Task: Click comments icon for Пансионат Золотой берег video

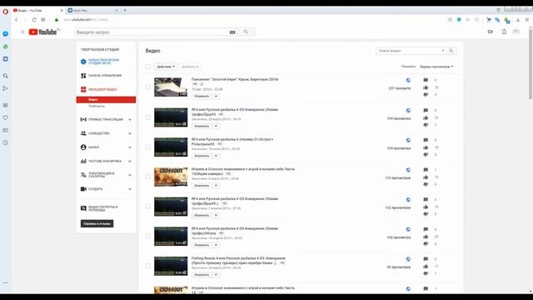Action: [x=426, y=80]
